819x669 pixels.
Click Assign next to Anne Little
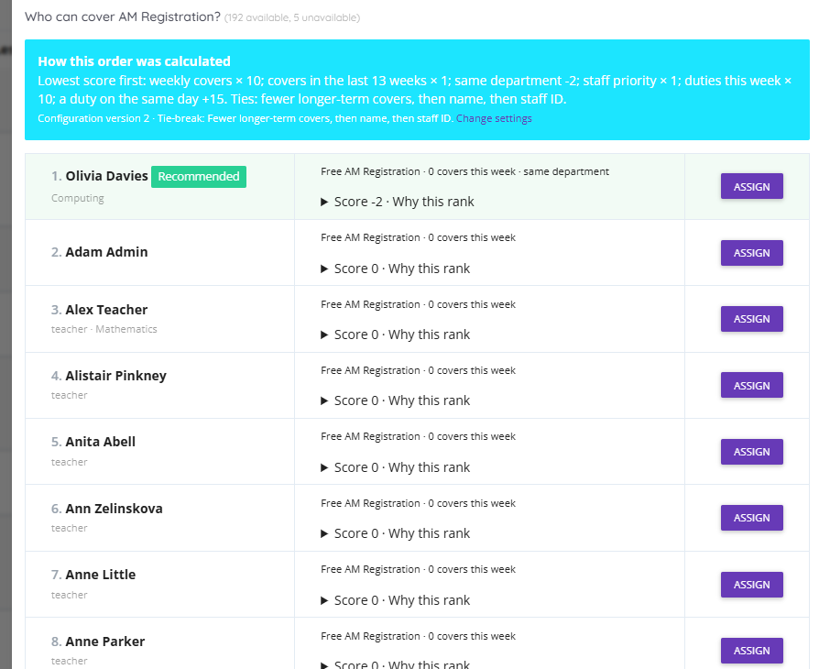751,585
